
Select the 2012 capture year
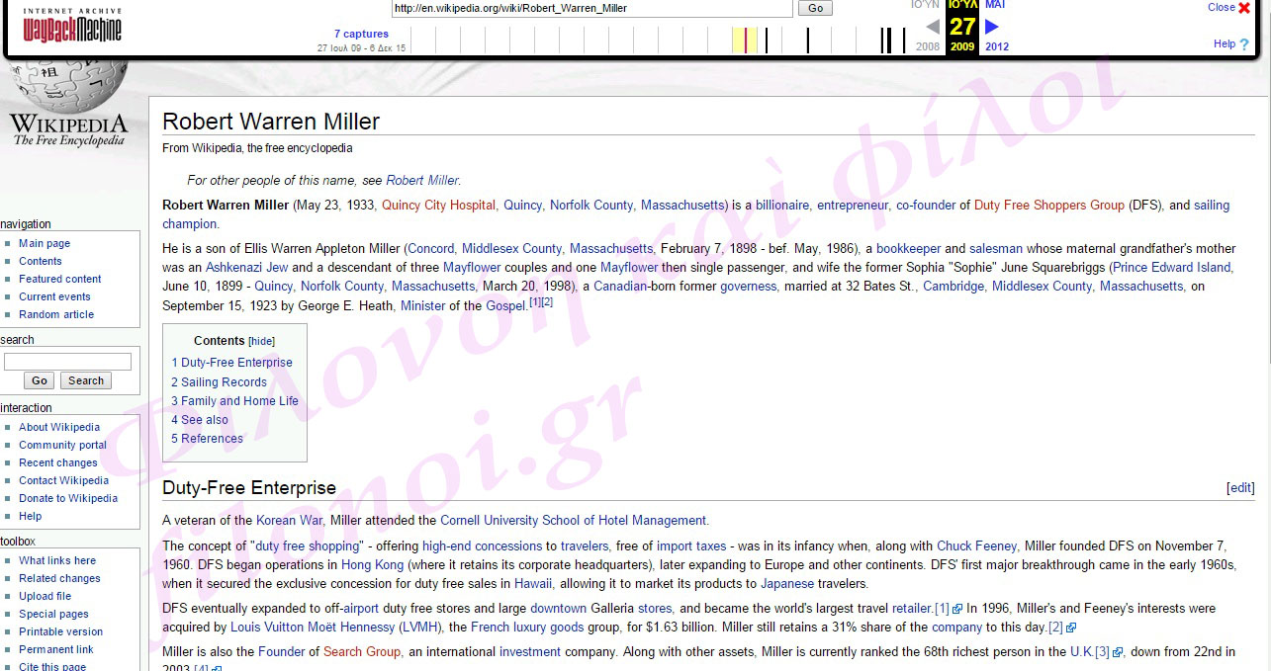click(997, 46)
